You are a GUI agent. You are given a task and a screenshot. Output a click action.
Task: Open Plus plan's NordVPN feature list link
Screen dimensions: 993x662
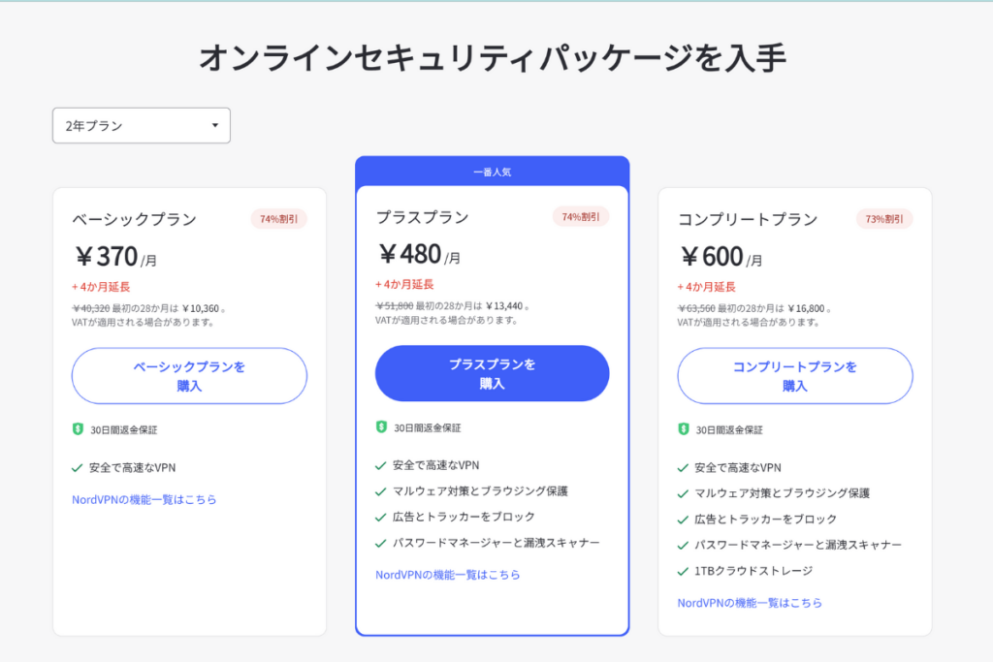447,575
